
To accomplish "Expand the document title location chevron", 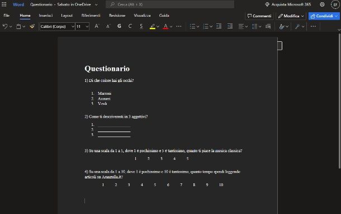I will (96, 4).
